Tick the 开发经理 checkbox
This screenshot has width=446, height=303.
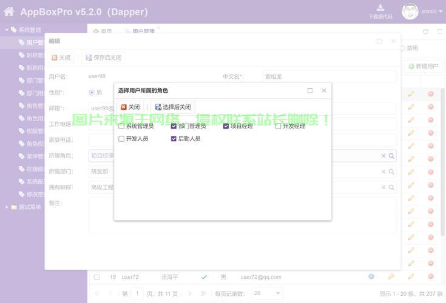[279, 127]
